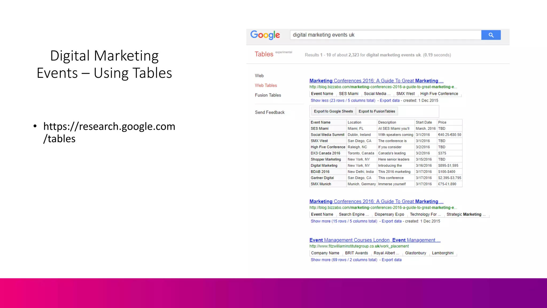Open second Marketing Conferences 2016 result title
Viewport: 547px width, 308px height.
[376, 202]
